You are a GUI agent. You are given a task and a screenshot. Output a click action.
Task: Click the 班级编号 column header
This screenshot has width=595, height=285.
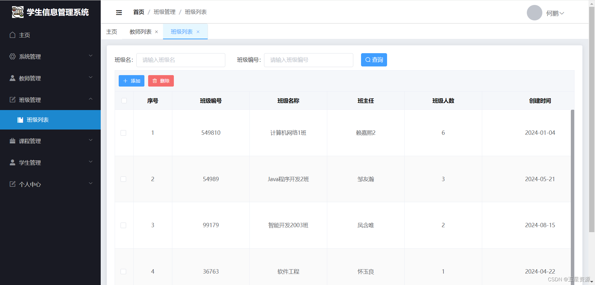(x=211, y=101)
